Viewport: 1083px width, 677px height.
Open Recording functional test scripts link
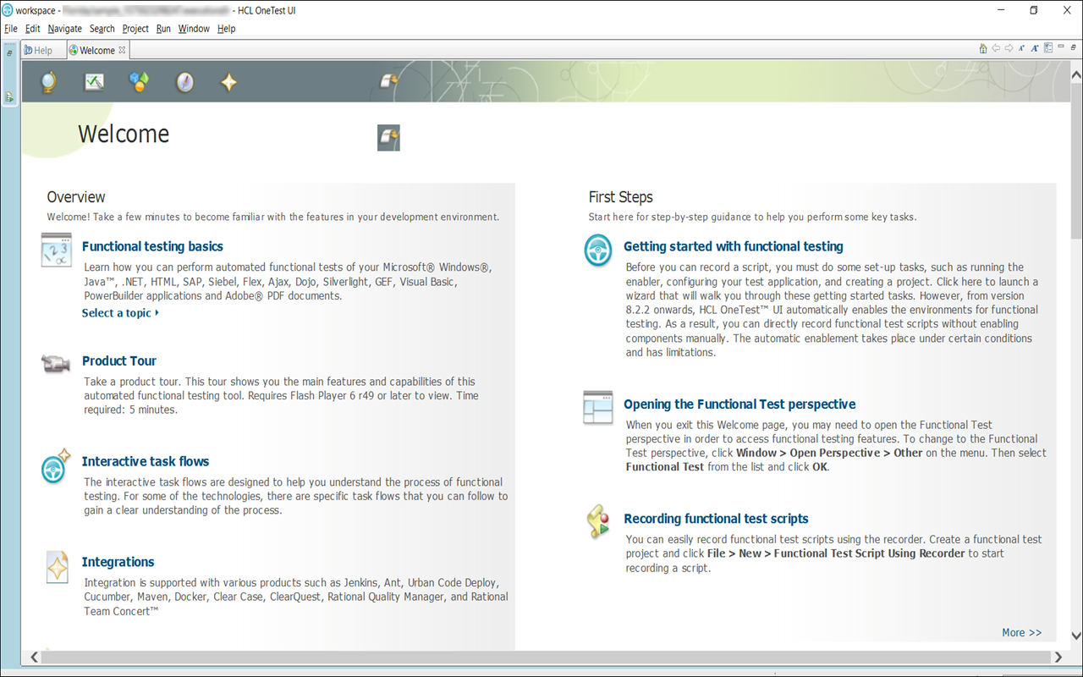[716, 519]
